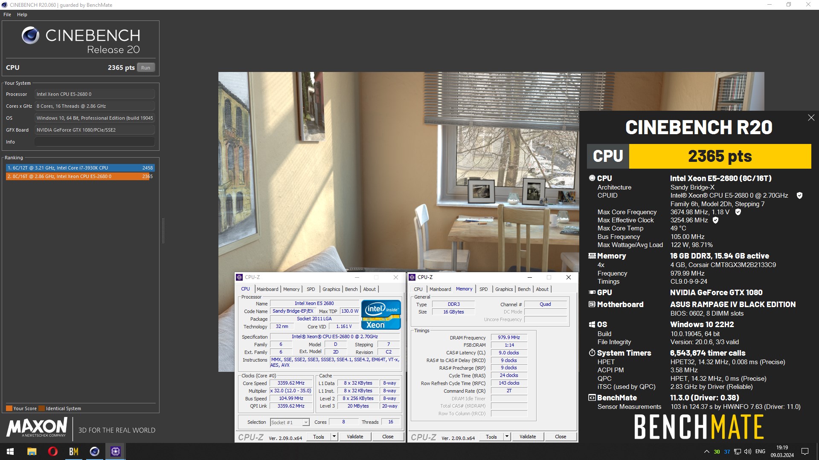The width and height of the screenshot is (819, 460).
Task: Minimize the right CPU-Z window
Action: click(529, 277)
